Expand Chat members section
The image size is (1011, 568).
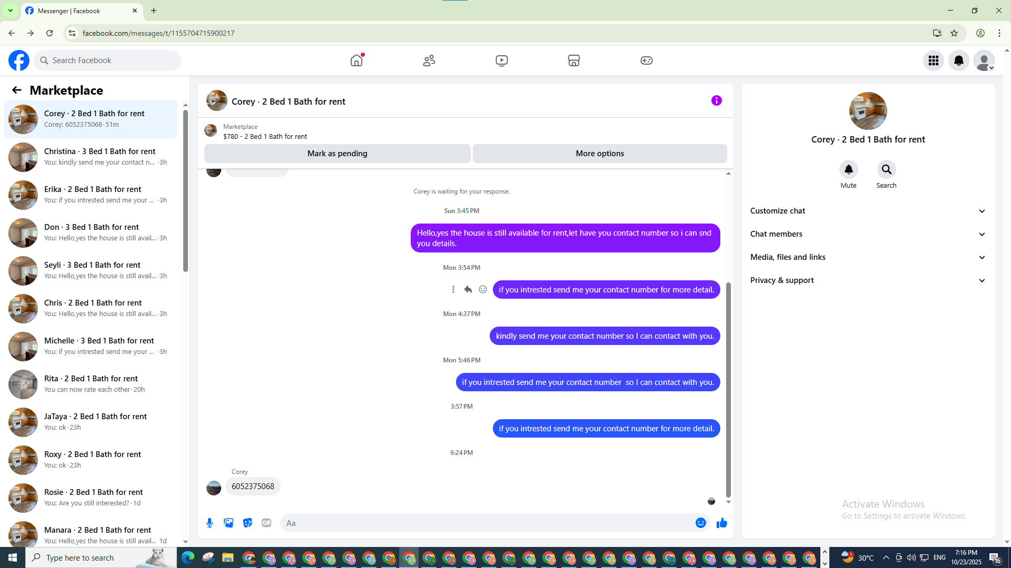point(867,234)
